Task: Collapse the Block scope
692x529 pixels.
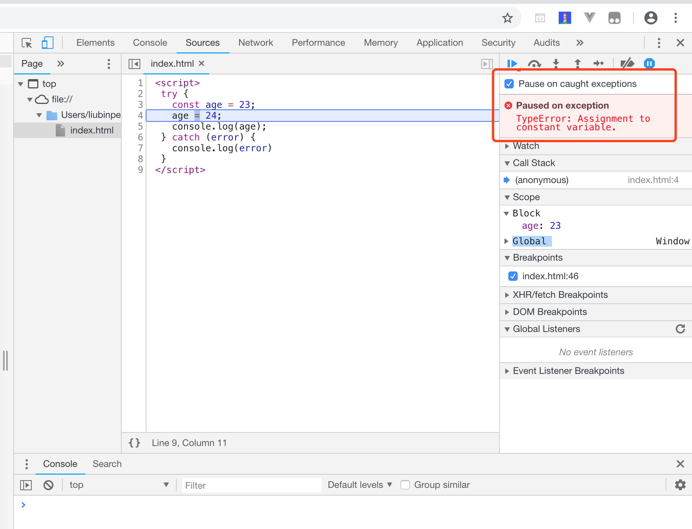Action: click(x=506, y=213)
